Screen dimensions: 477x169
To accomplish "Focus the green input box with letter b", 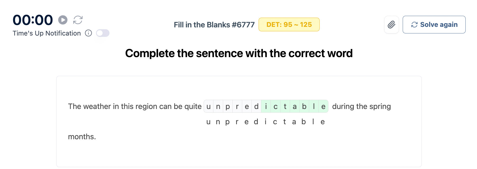I will 304,106.
